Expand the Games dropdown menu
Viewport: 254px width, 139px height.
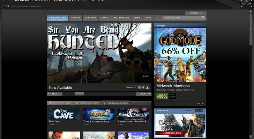pos(76,18)
